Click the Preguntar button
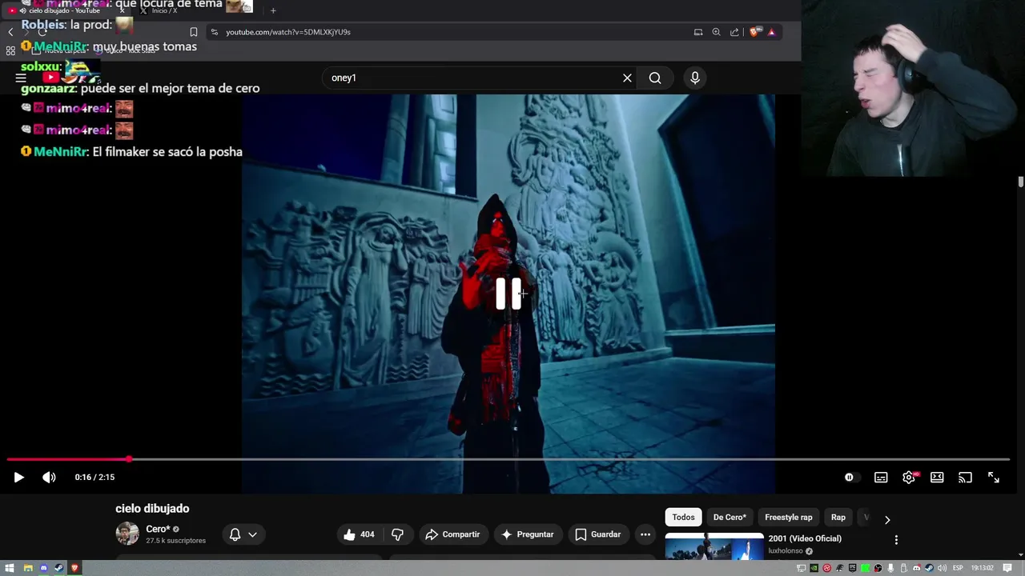Screen dimensions: 1025x576 click(x=528, y=534)
